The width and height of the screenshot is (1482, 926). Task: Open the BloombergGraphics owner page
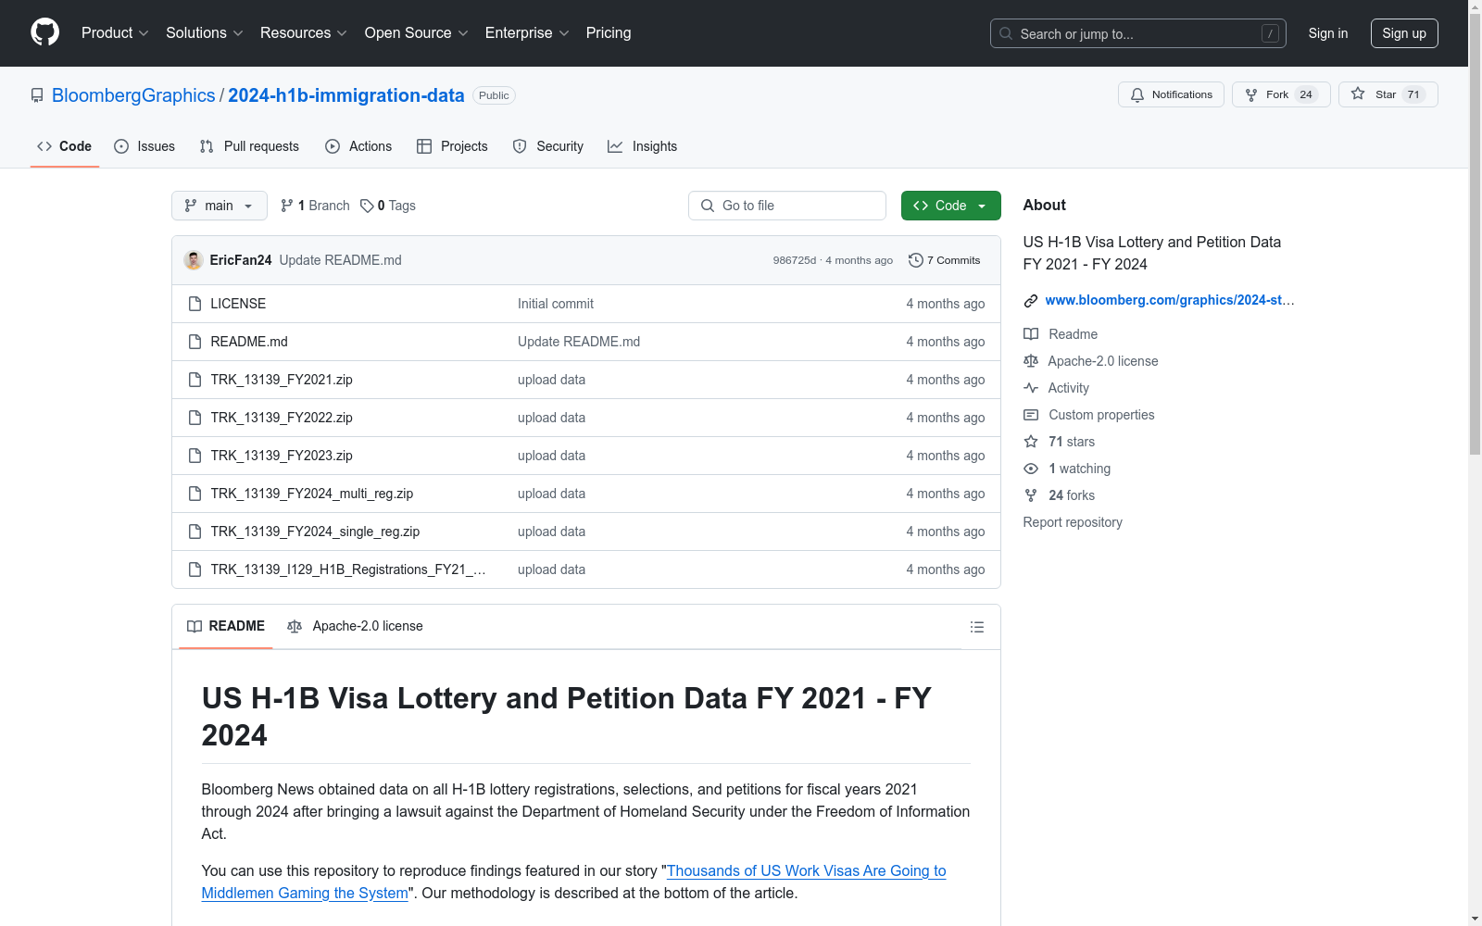coord(133,95)
